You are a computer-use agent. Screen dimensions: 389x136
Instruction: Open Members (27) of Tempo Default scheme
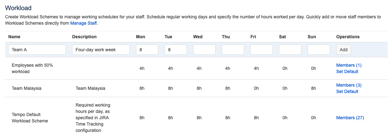point(350,118)
